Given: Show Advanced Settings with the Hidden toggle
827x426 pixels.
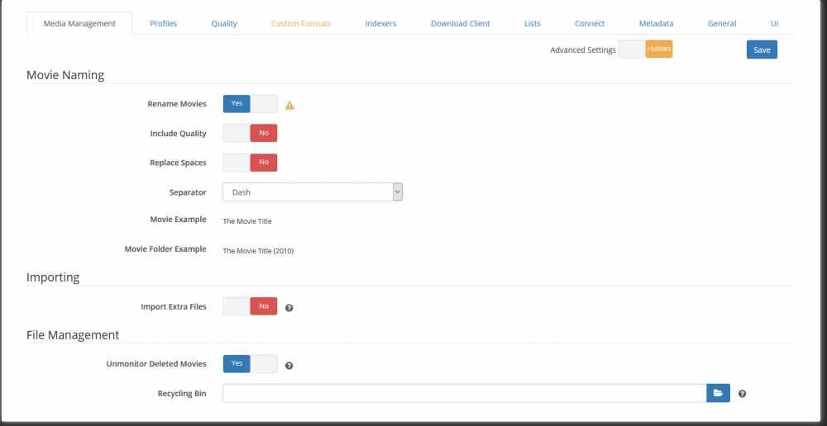Looking at the screenshot, I should pos(646,49).
